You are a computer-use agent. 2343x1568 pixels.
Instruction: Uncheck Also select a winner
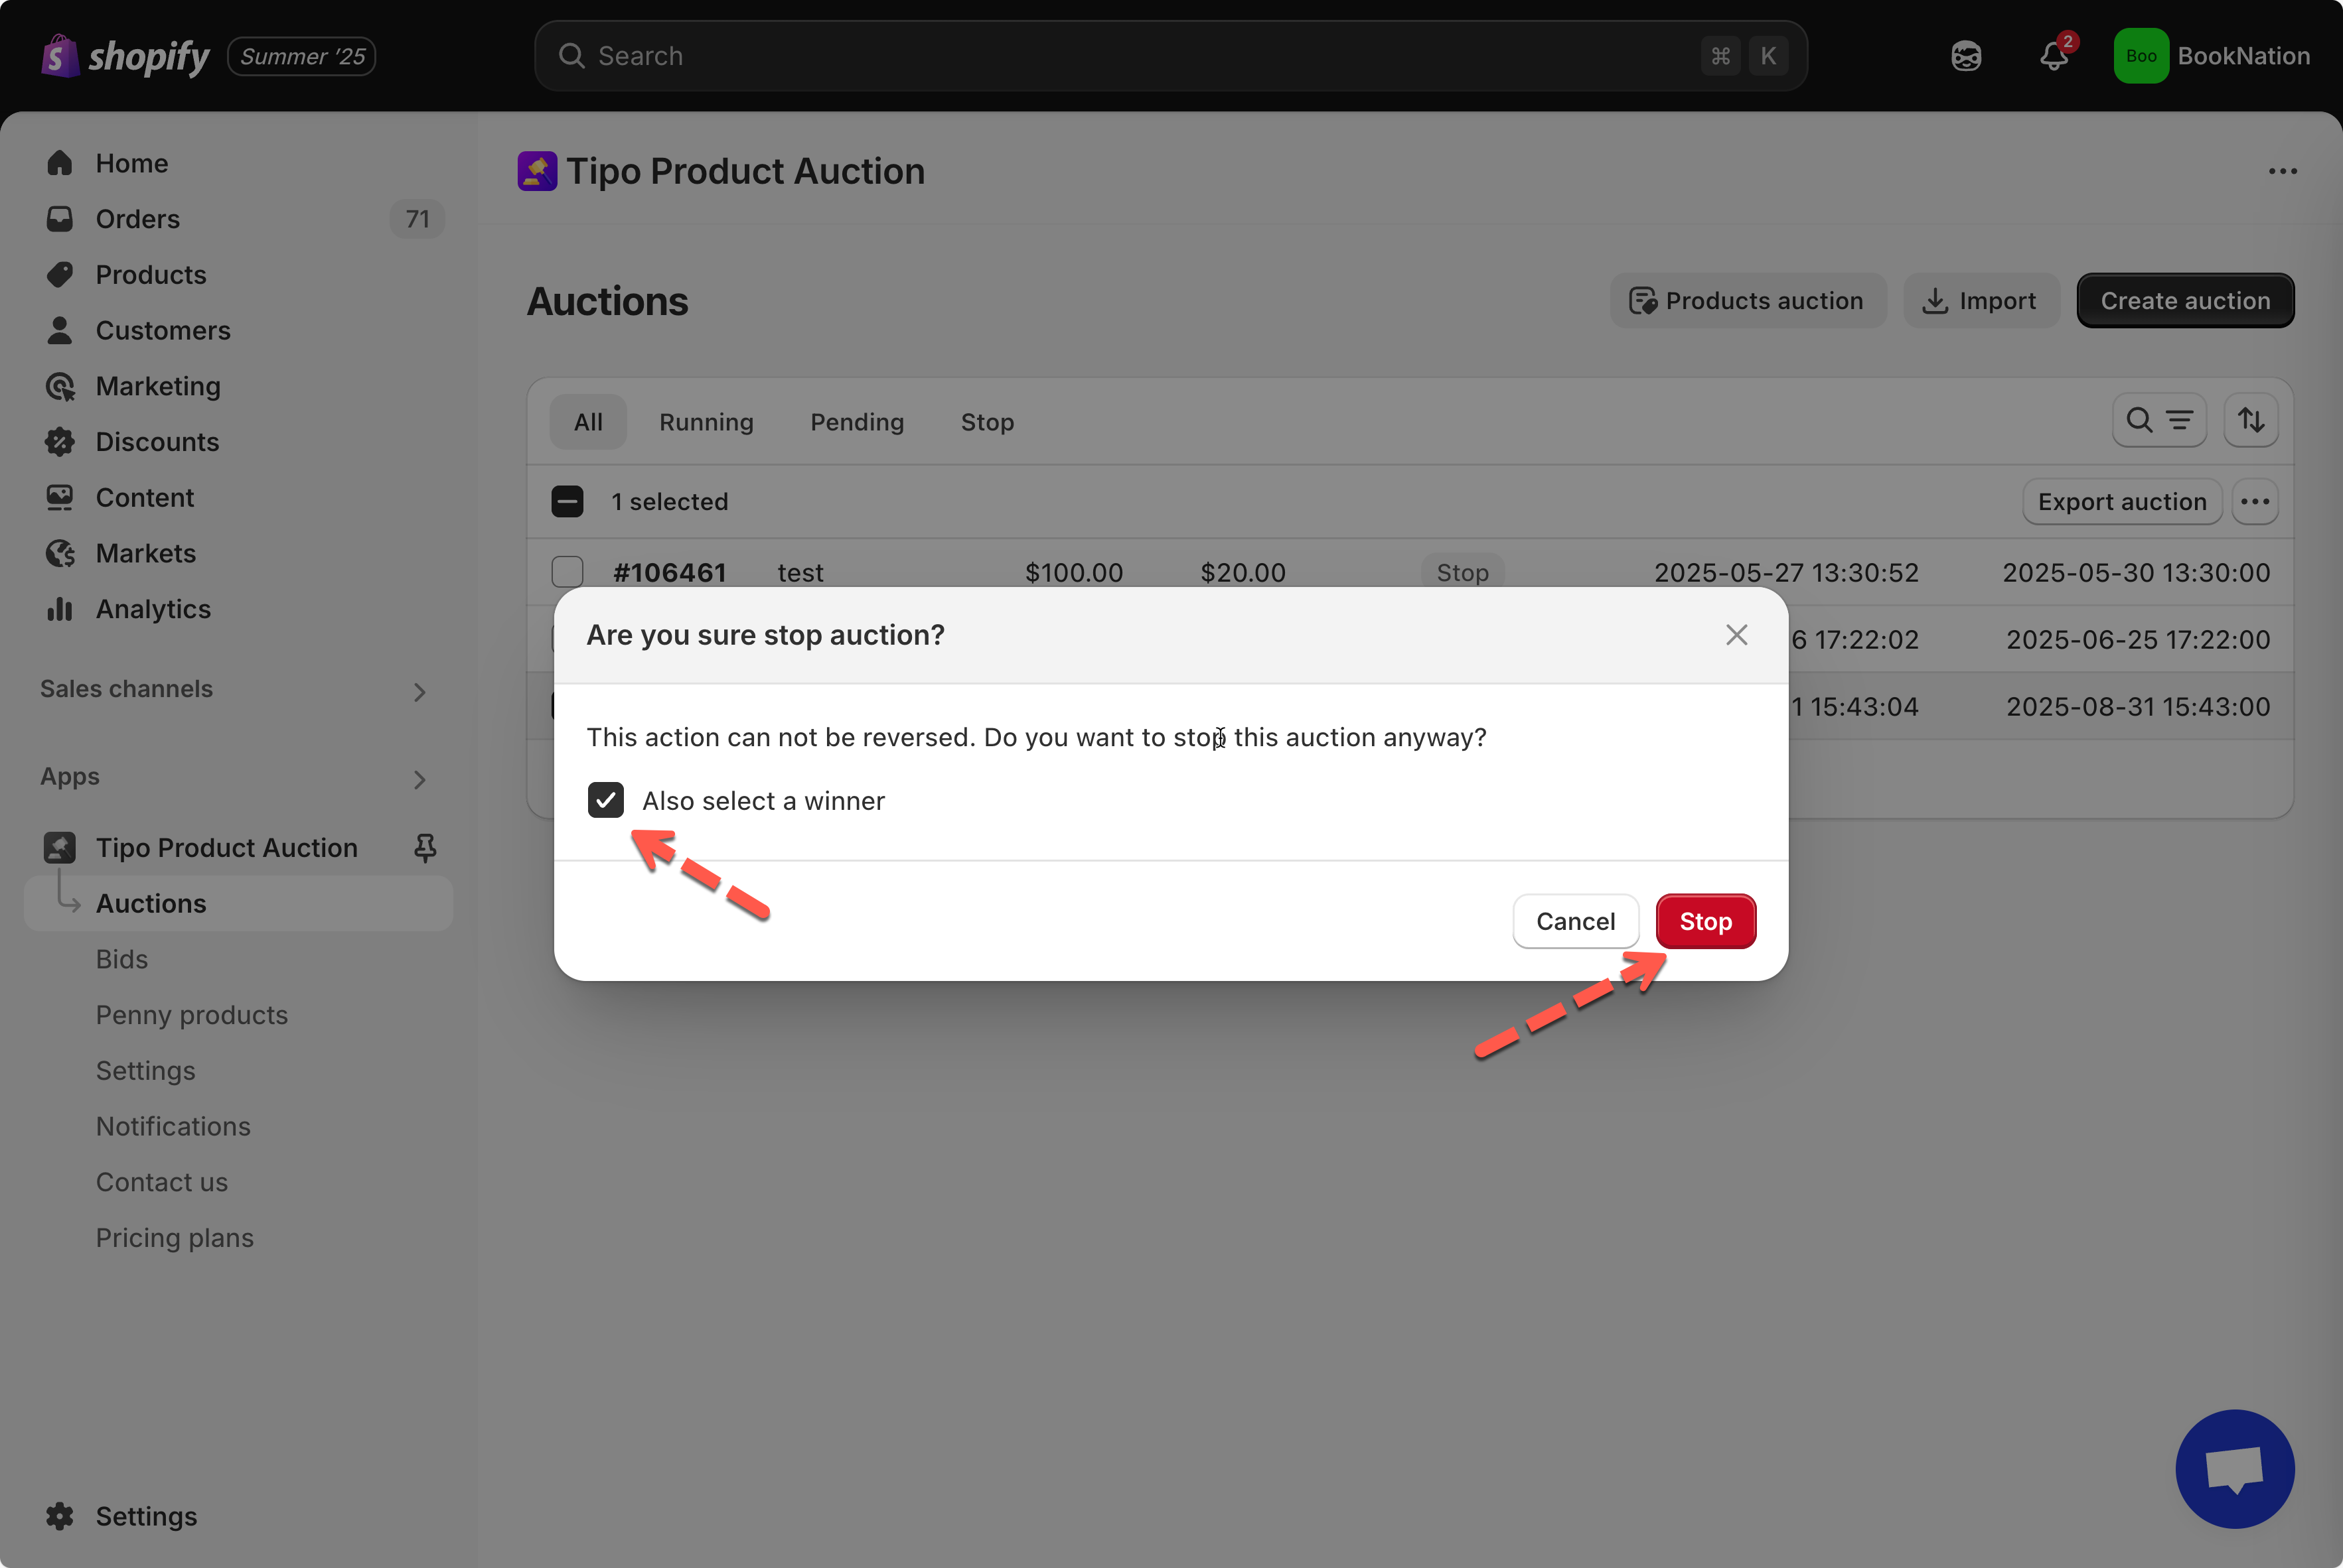tap(605, 800)
